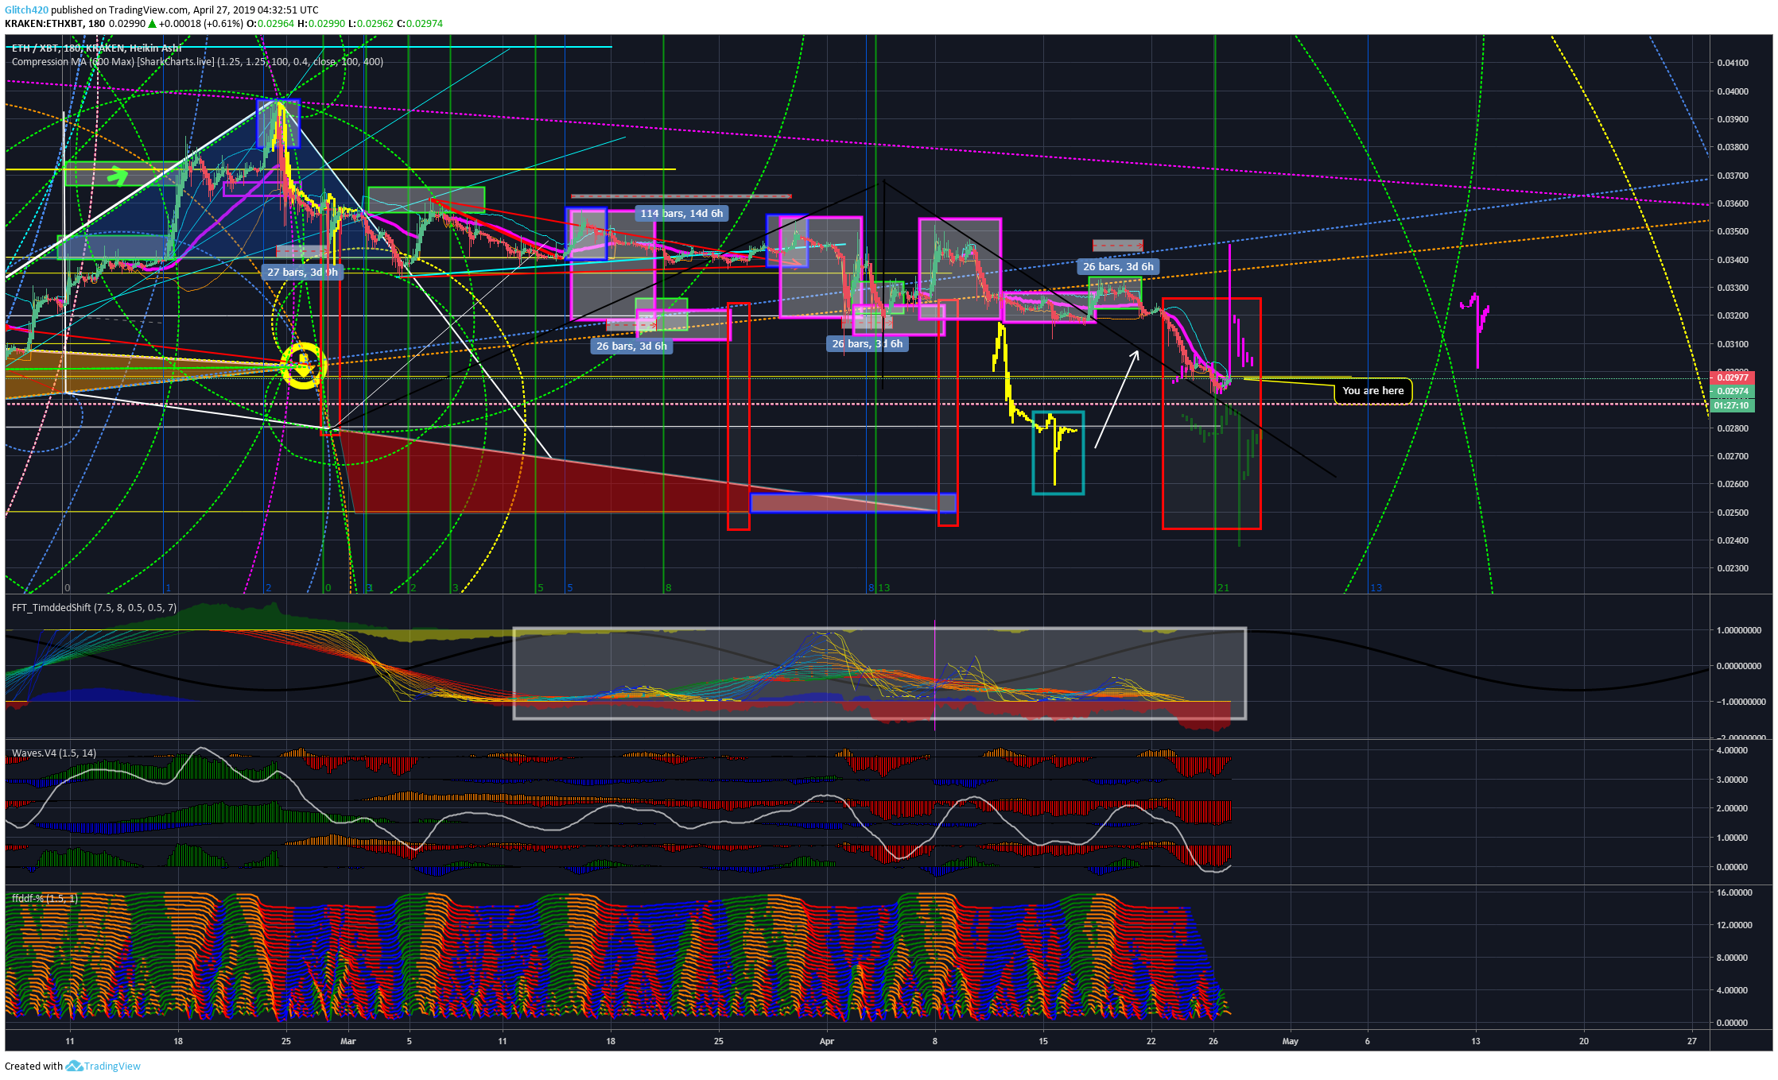The image size is (1778, 1080).
Task: Open the Compression MA indicator legend
Action: click(x=197, y=62)
